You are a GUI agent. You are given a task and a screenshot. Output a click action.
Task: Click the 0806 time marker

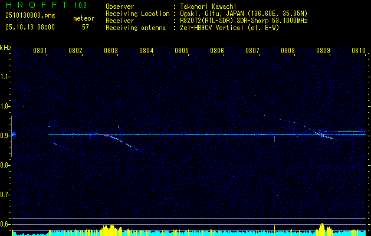coord(217,51)
